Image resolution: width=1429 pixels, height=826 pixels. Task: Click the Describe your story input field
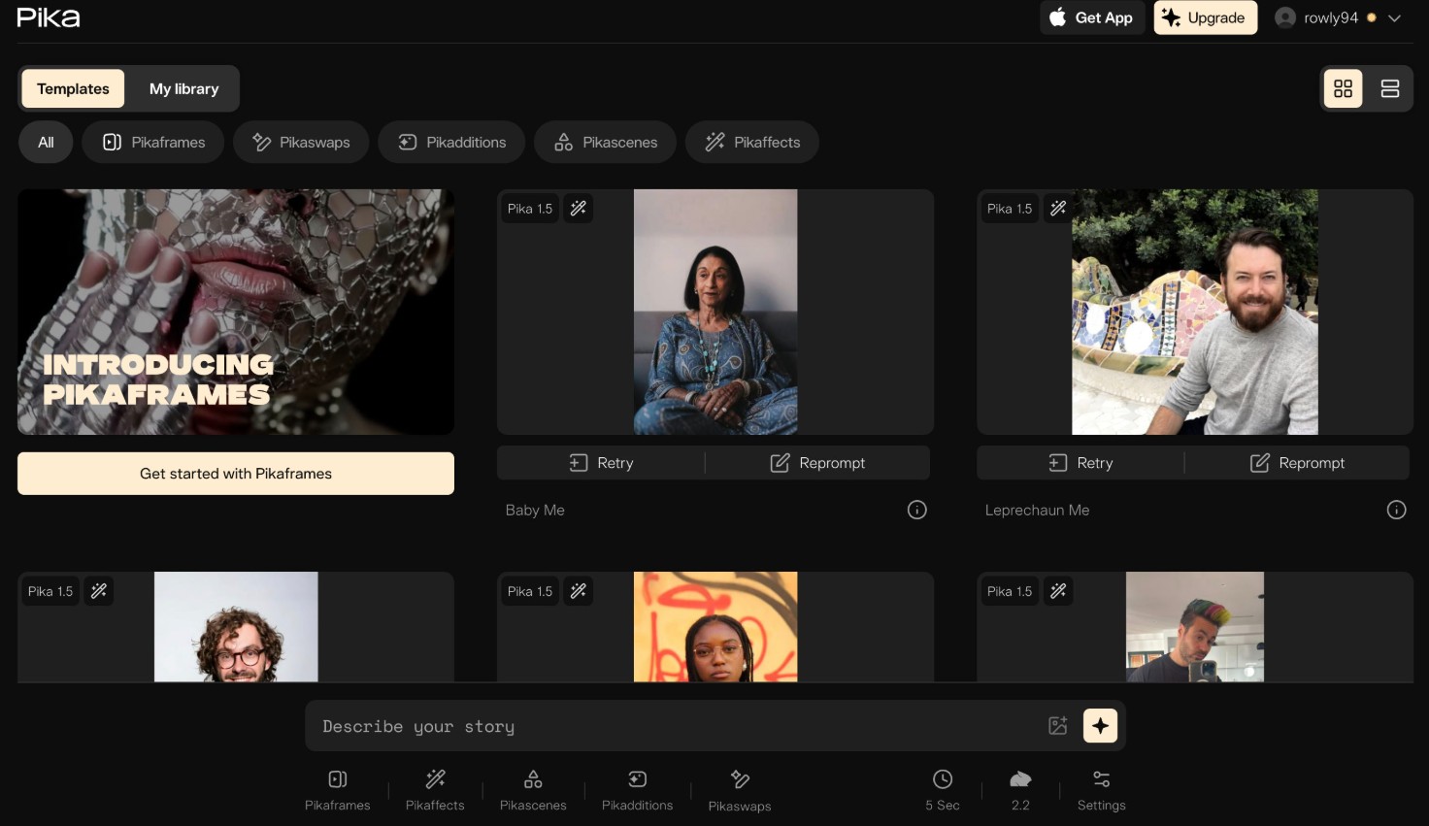click(x=680, y=726)
